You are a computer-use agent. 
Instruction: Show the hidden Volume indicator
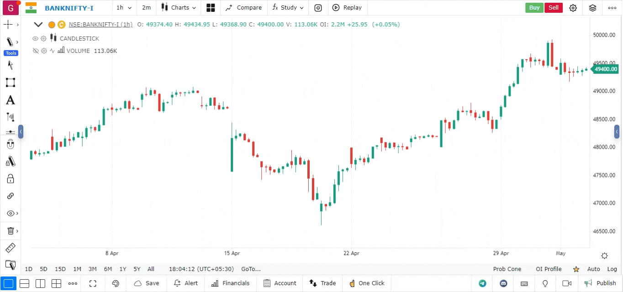click(35, 51)
